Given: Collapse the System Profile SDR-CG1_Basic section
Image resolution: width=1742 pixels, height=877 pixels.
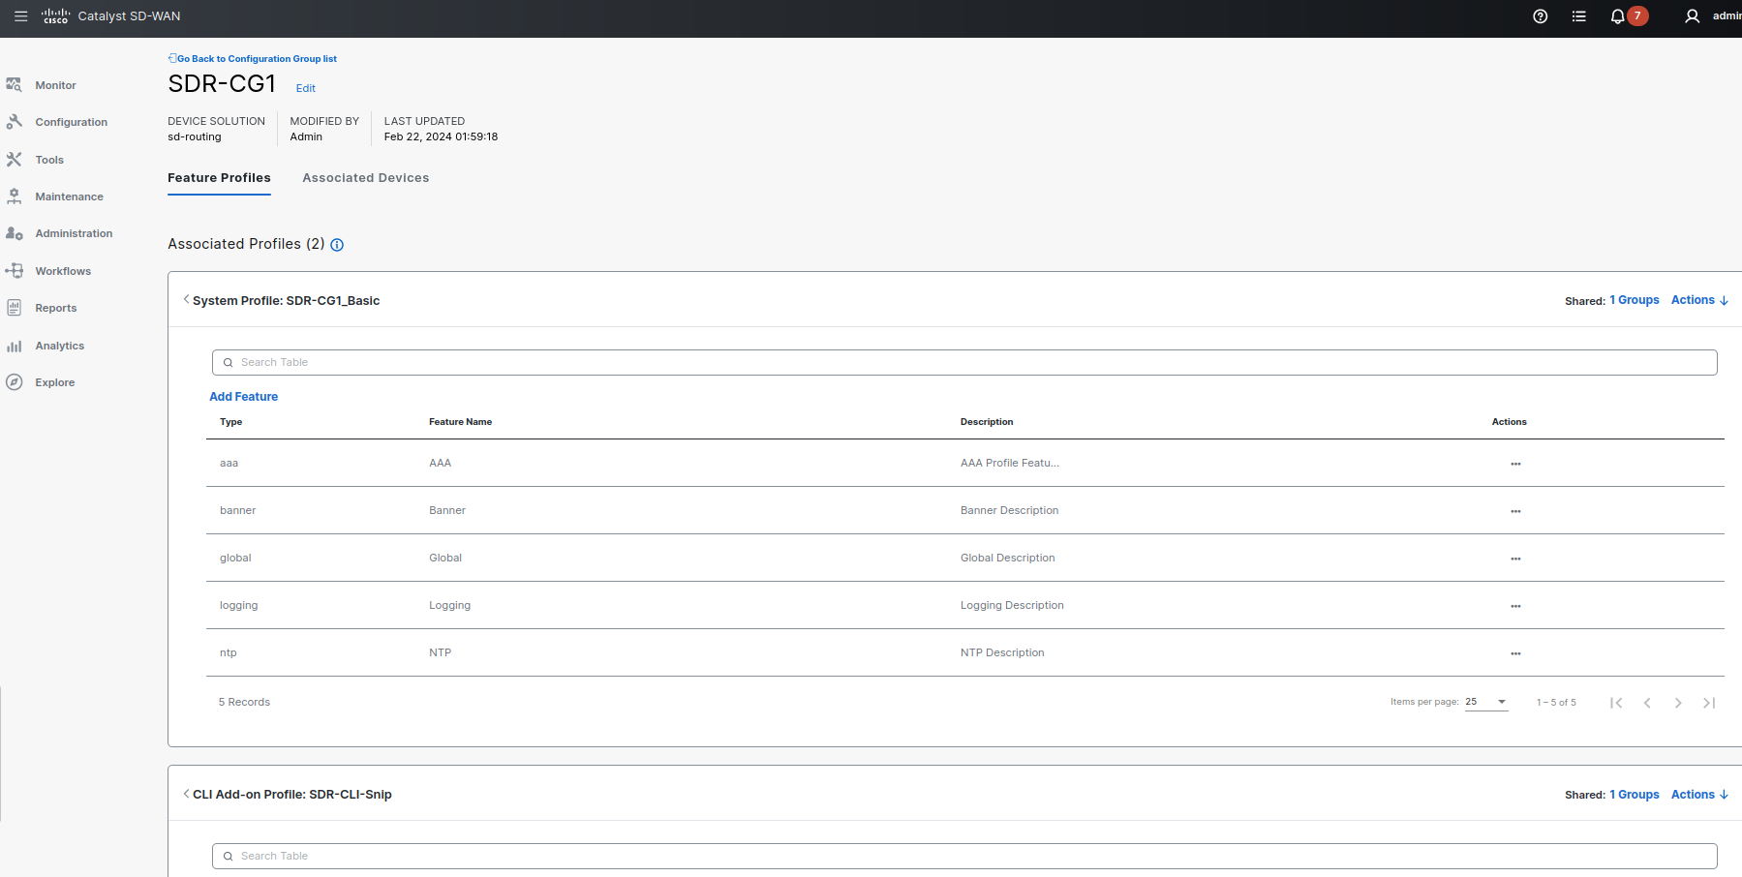Looking at the screenshot, I should pos(186,300).
